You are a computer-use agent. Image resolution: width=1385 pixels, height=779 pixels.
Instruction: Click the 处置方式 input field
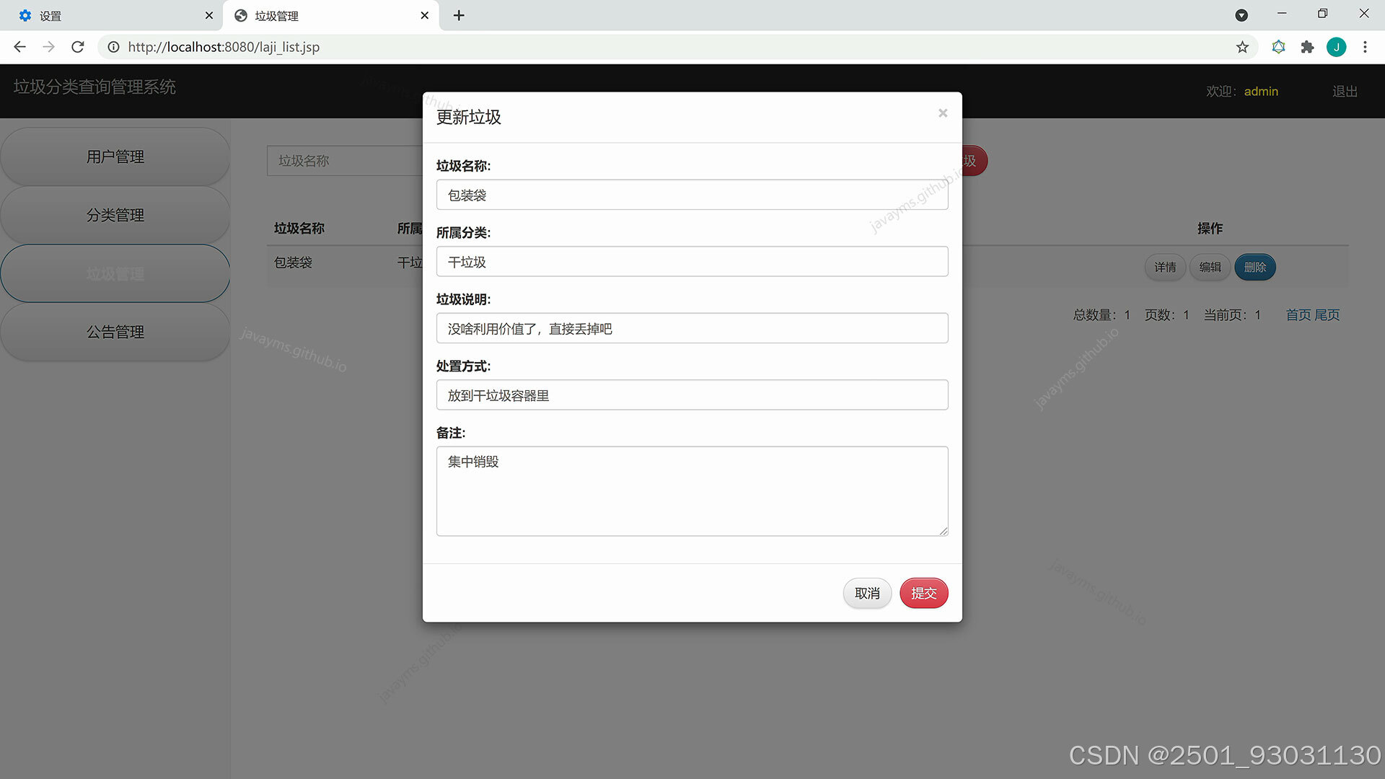[692, 395]
